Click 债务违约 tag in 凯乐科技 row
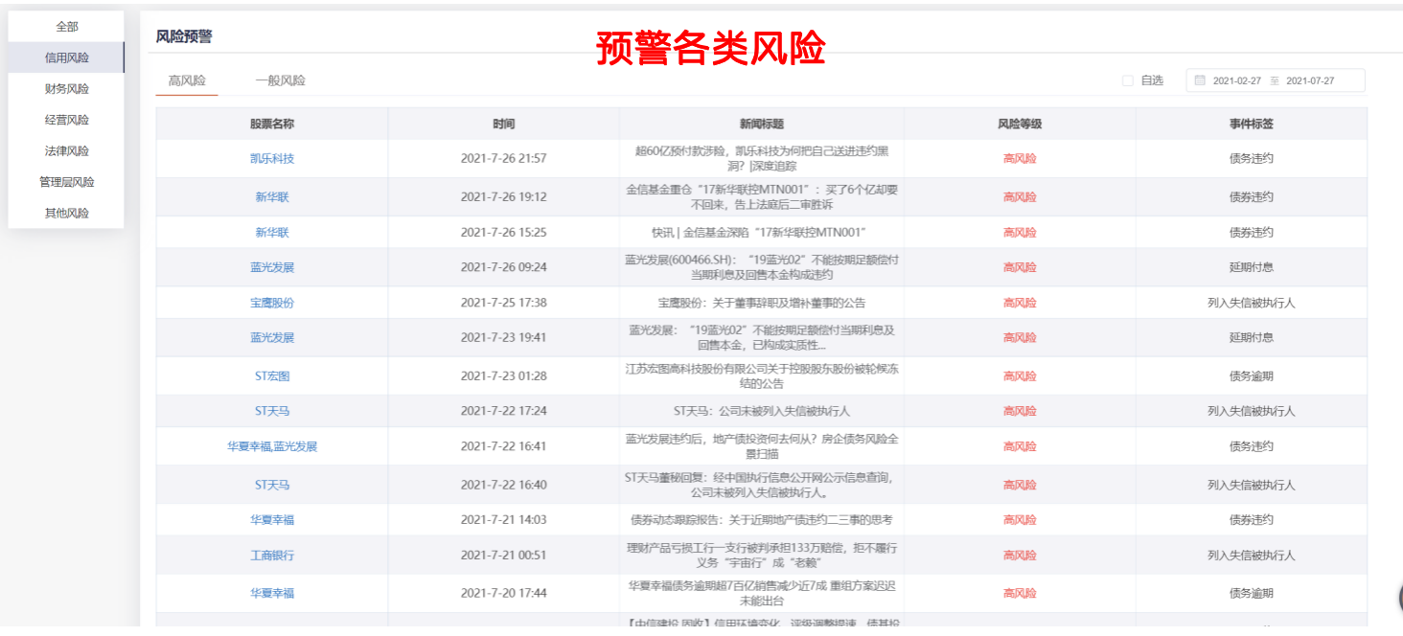Screen dimensions: 1403x636 [1252, 159]
